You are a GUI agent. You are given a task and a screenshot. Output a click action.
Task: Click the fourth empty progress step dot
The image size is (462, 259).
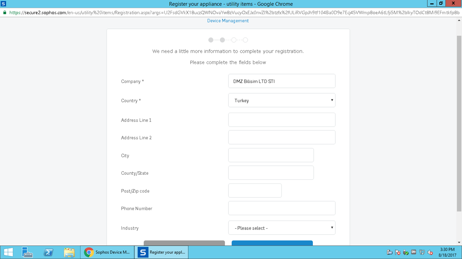click(x=245, y=40)
